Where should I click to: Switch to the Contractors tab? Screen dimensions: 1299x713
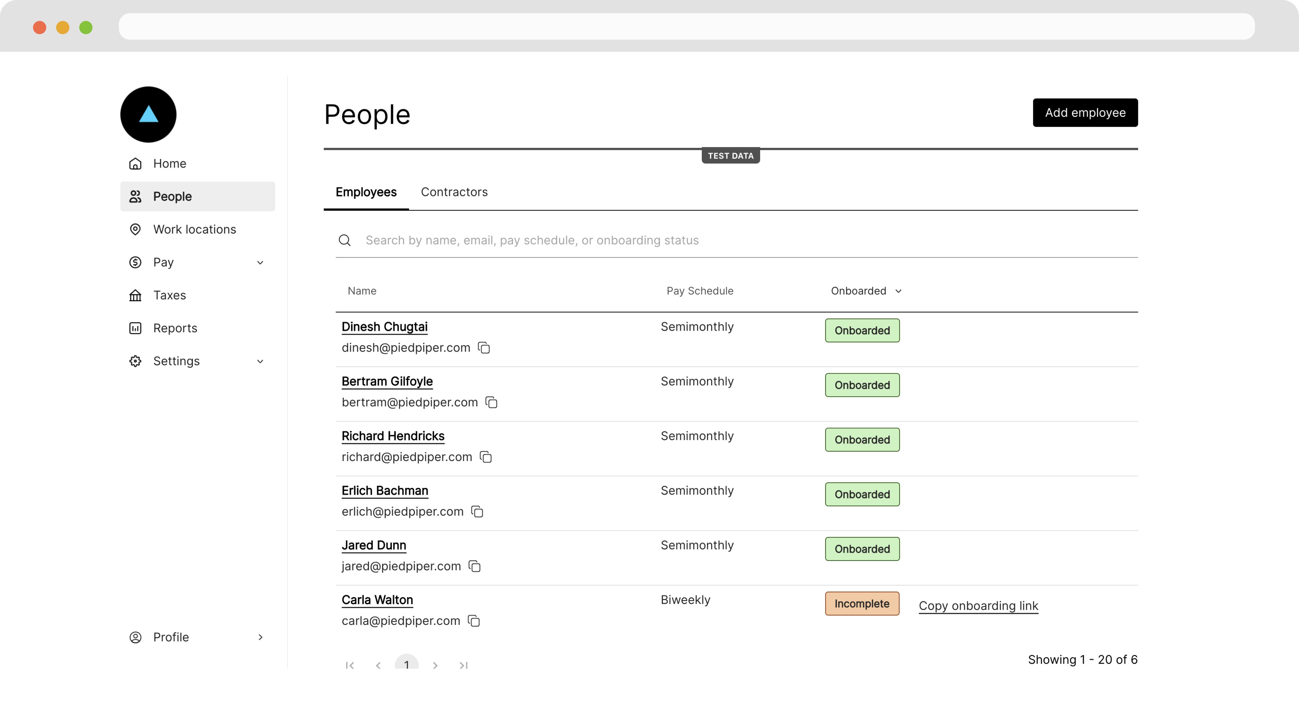[454, 192]
